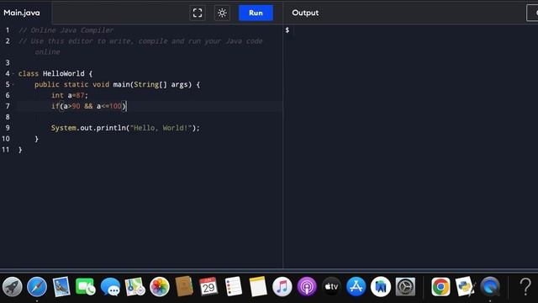Image resolution: width=538 pixels, height=303 pixels.
Task: Run the Java program
Action: pos(256,13)
